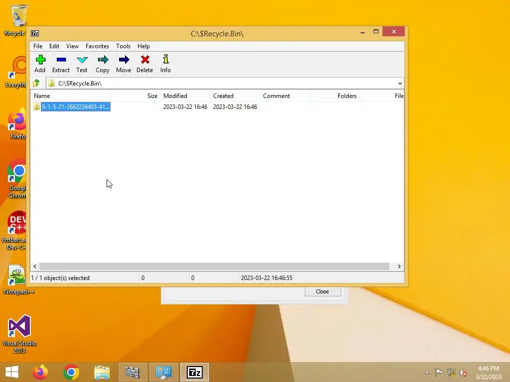Show hidden system tray icons
This screenshot has height=382, width=510.
tap(427, 372)
